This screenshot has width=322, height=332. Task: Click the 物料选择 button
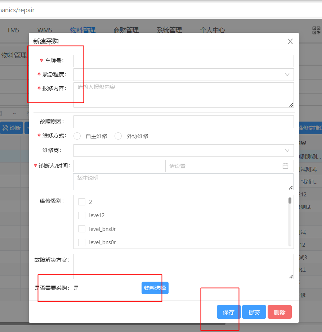[155, 288]
